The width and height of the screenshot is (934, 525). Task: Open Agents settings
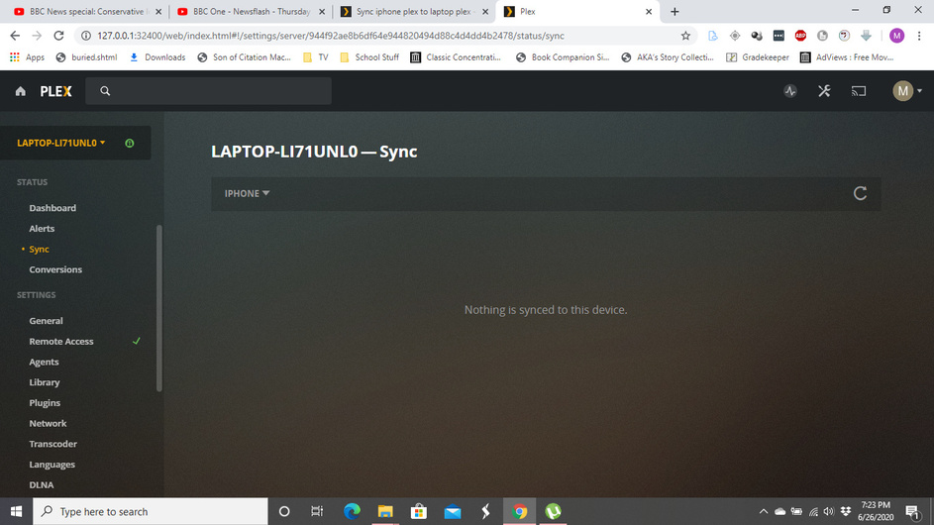click(45, 362)
